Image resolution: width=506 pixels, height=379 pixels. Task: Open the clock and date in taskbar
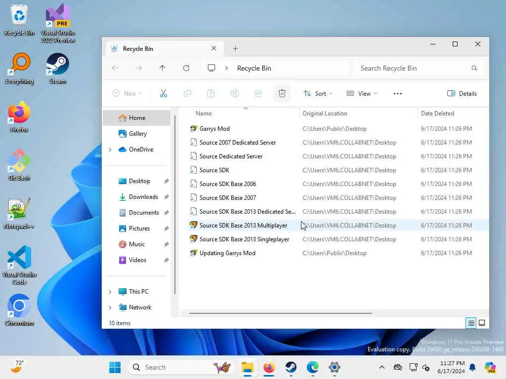[452, 367]
